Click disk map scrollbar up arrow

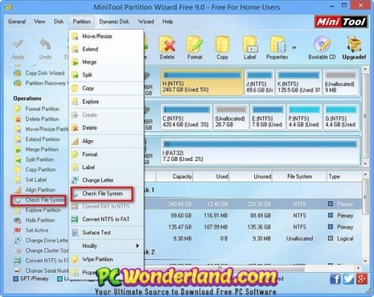click(365, 69)
